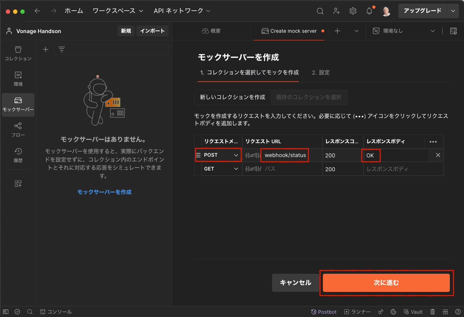Open the Environments (環境) sidebar icon
Viewport: 464px width, 317px height.
click(x=18, y=79)
